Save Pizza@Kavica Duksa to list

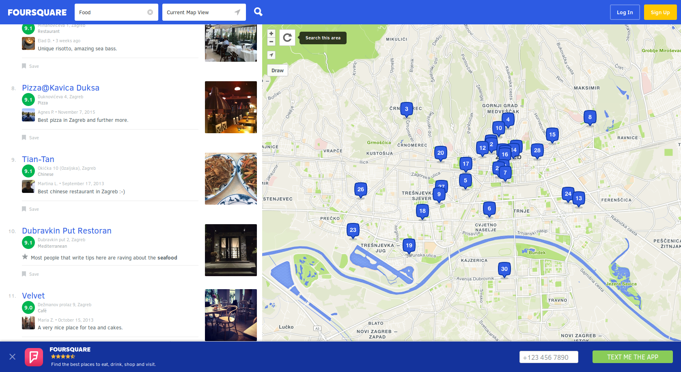[30, 138]
